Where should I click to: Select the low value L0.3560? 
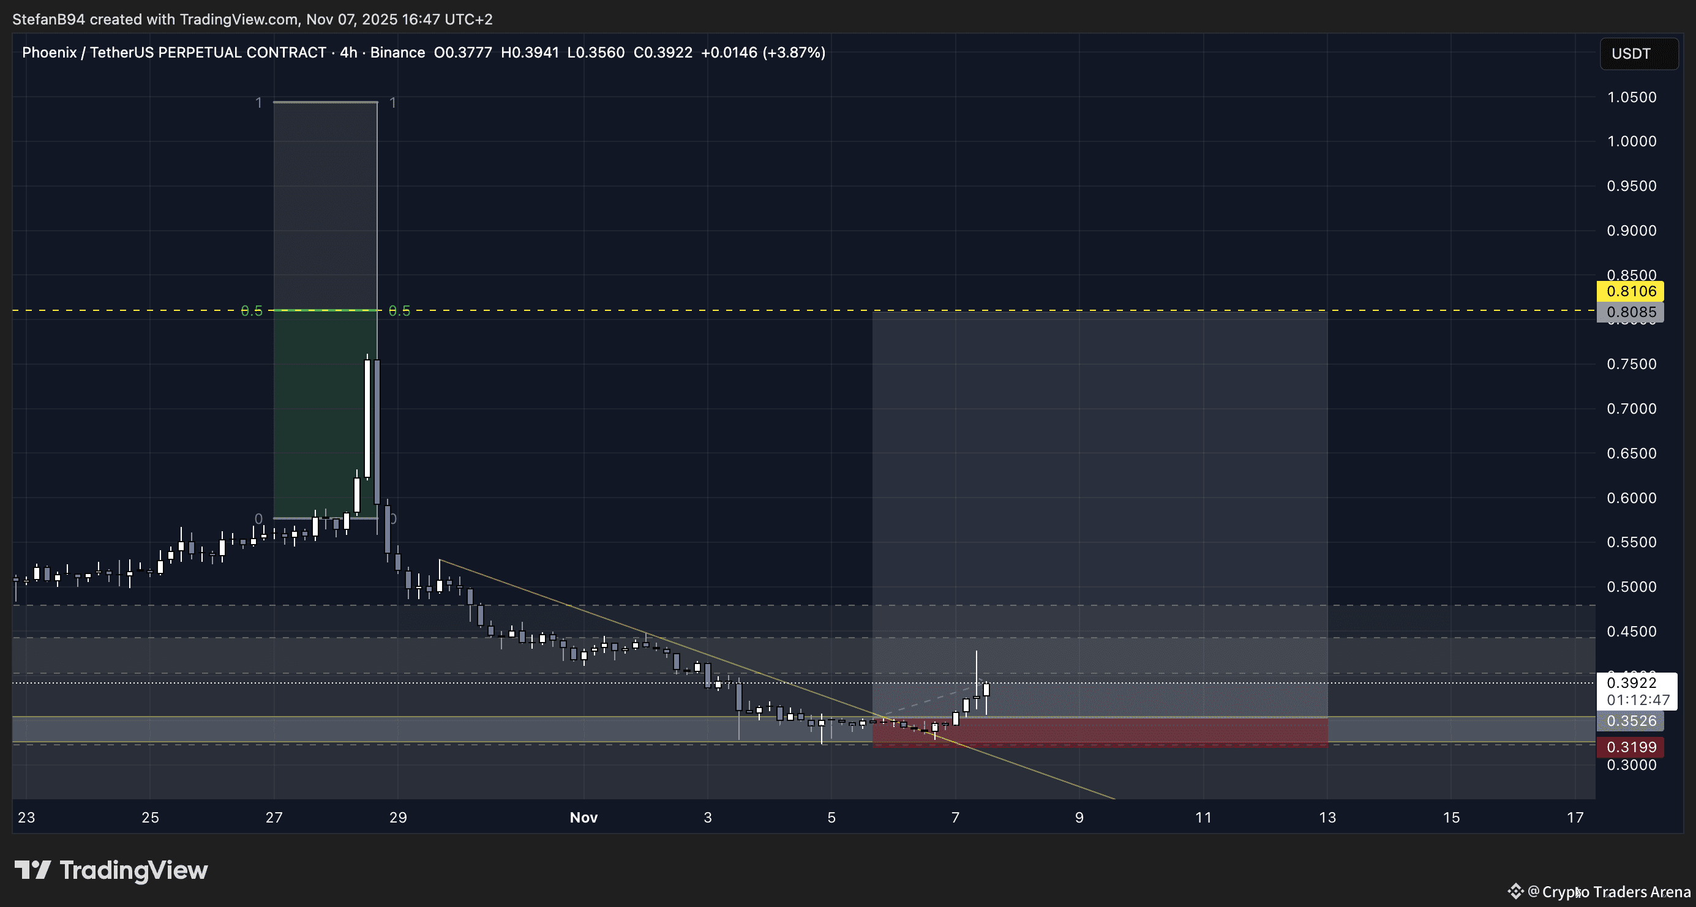click(x=596, y=53)
